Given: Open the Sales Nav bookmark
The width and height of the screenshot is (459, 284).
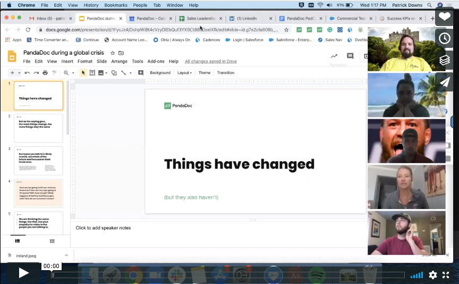Looking at the screenshot, I should point(330,40).
